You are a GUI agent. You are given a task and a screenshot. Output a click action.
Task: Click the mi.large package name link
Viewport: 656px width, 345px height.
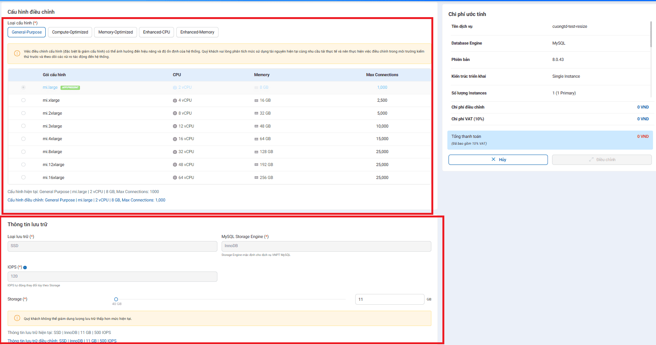(50, 88)
